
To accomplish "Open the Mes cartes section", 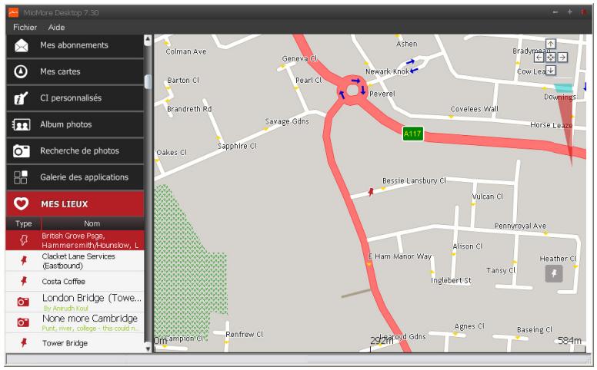I will point(75,71).
